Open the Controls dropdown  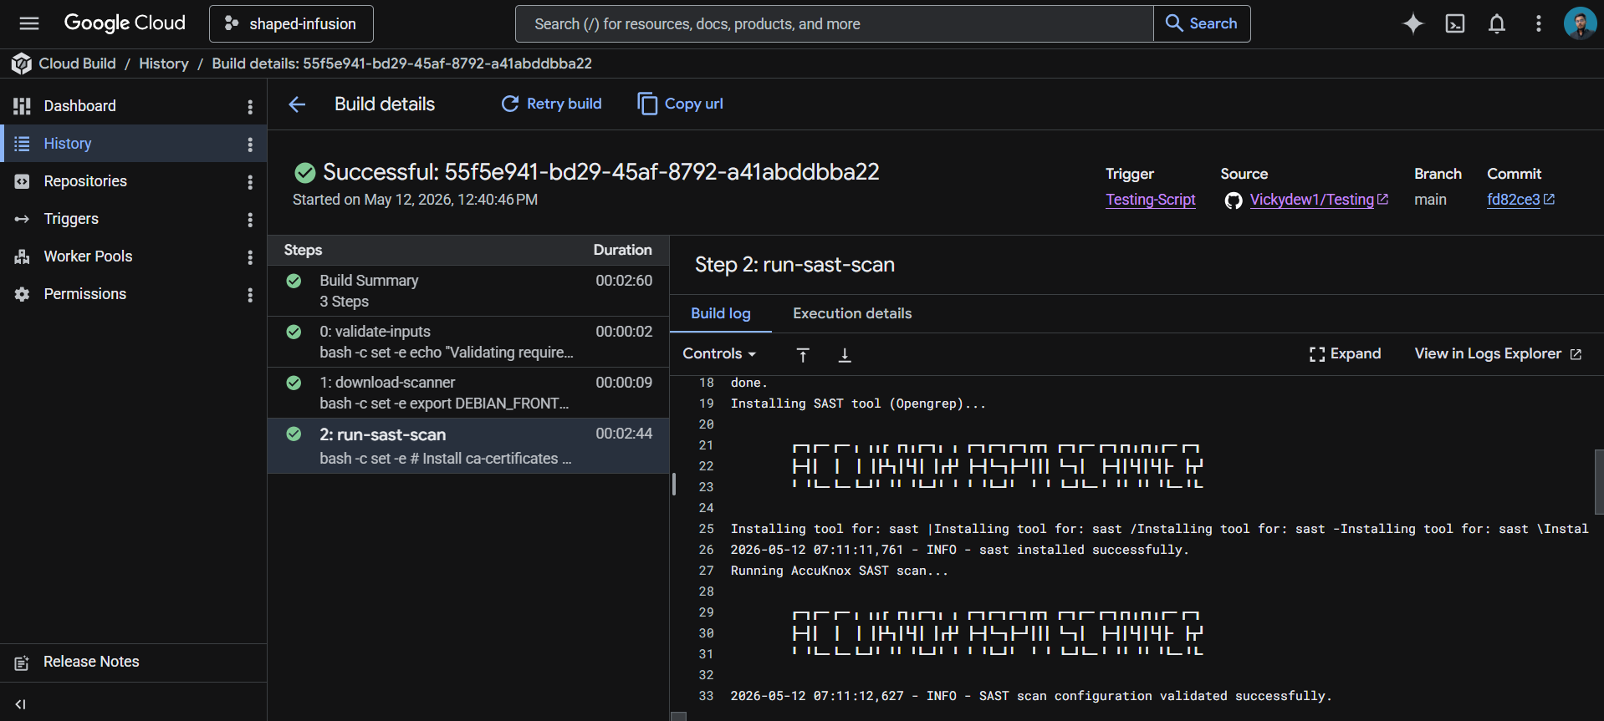(719, 353)
